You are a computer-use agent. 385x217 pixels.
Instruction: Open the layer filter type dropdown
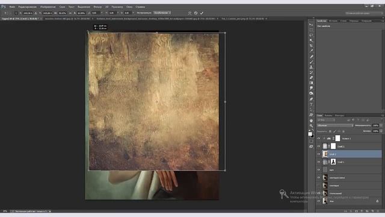pyautogui.click(x=326, y=120)
